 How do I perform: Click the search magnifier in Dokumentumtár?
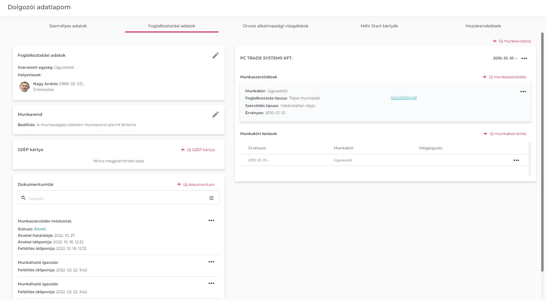coord(24,198)
